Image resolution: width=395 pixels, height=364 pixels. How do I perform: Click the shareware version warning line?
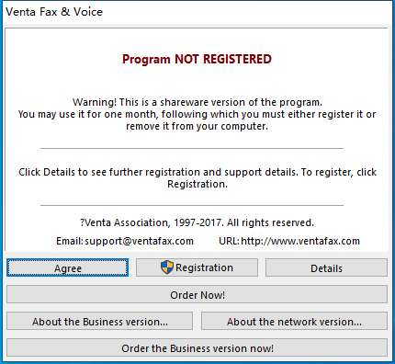click(197, 102)
